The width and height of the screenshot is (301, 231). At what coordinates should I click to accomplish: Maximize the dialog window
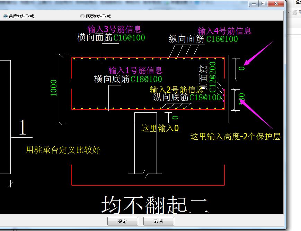263,3
